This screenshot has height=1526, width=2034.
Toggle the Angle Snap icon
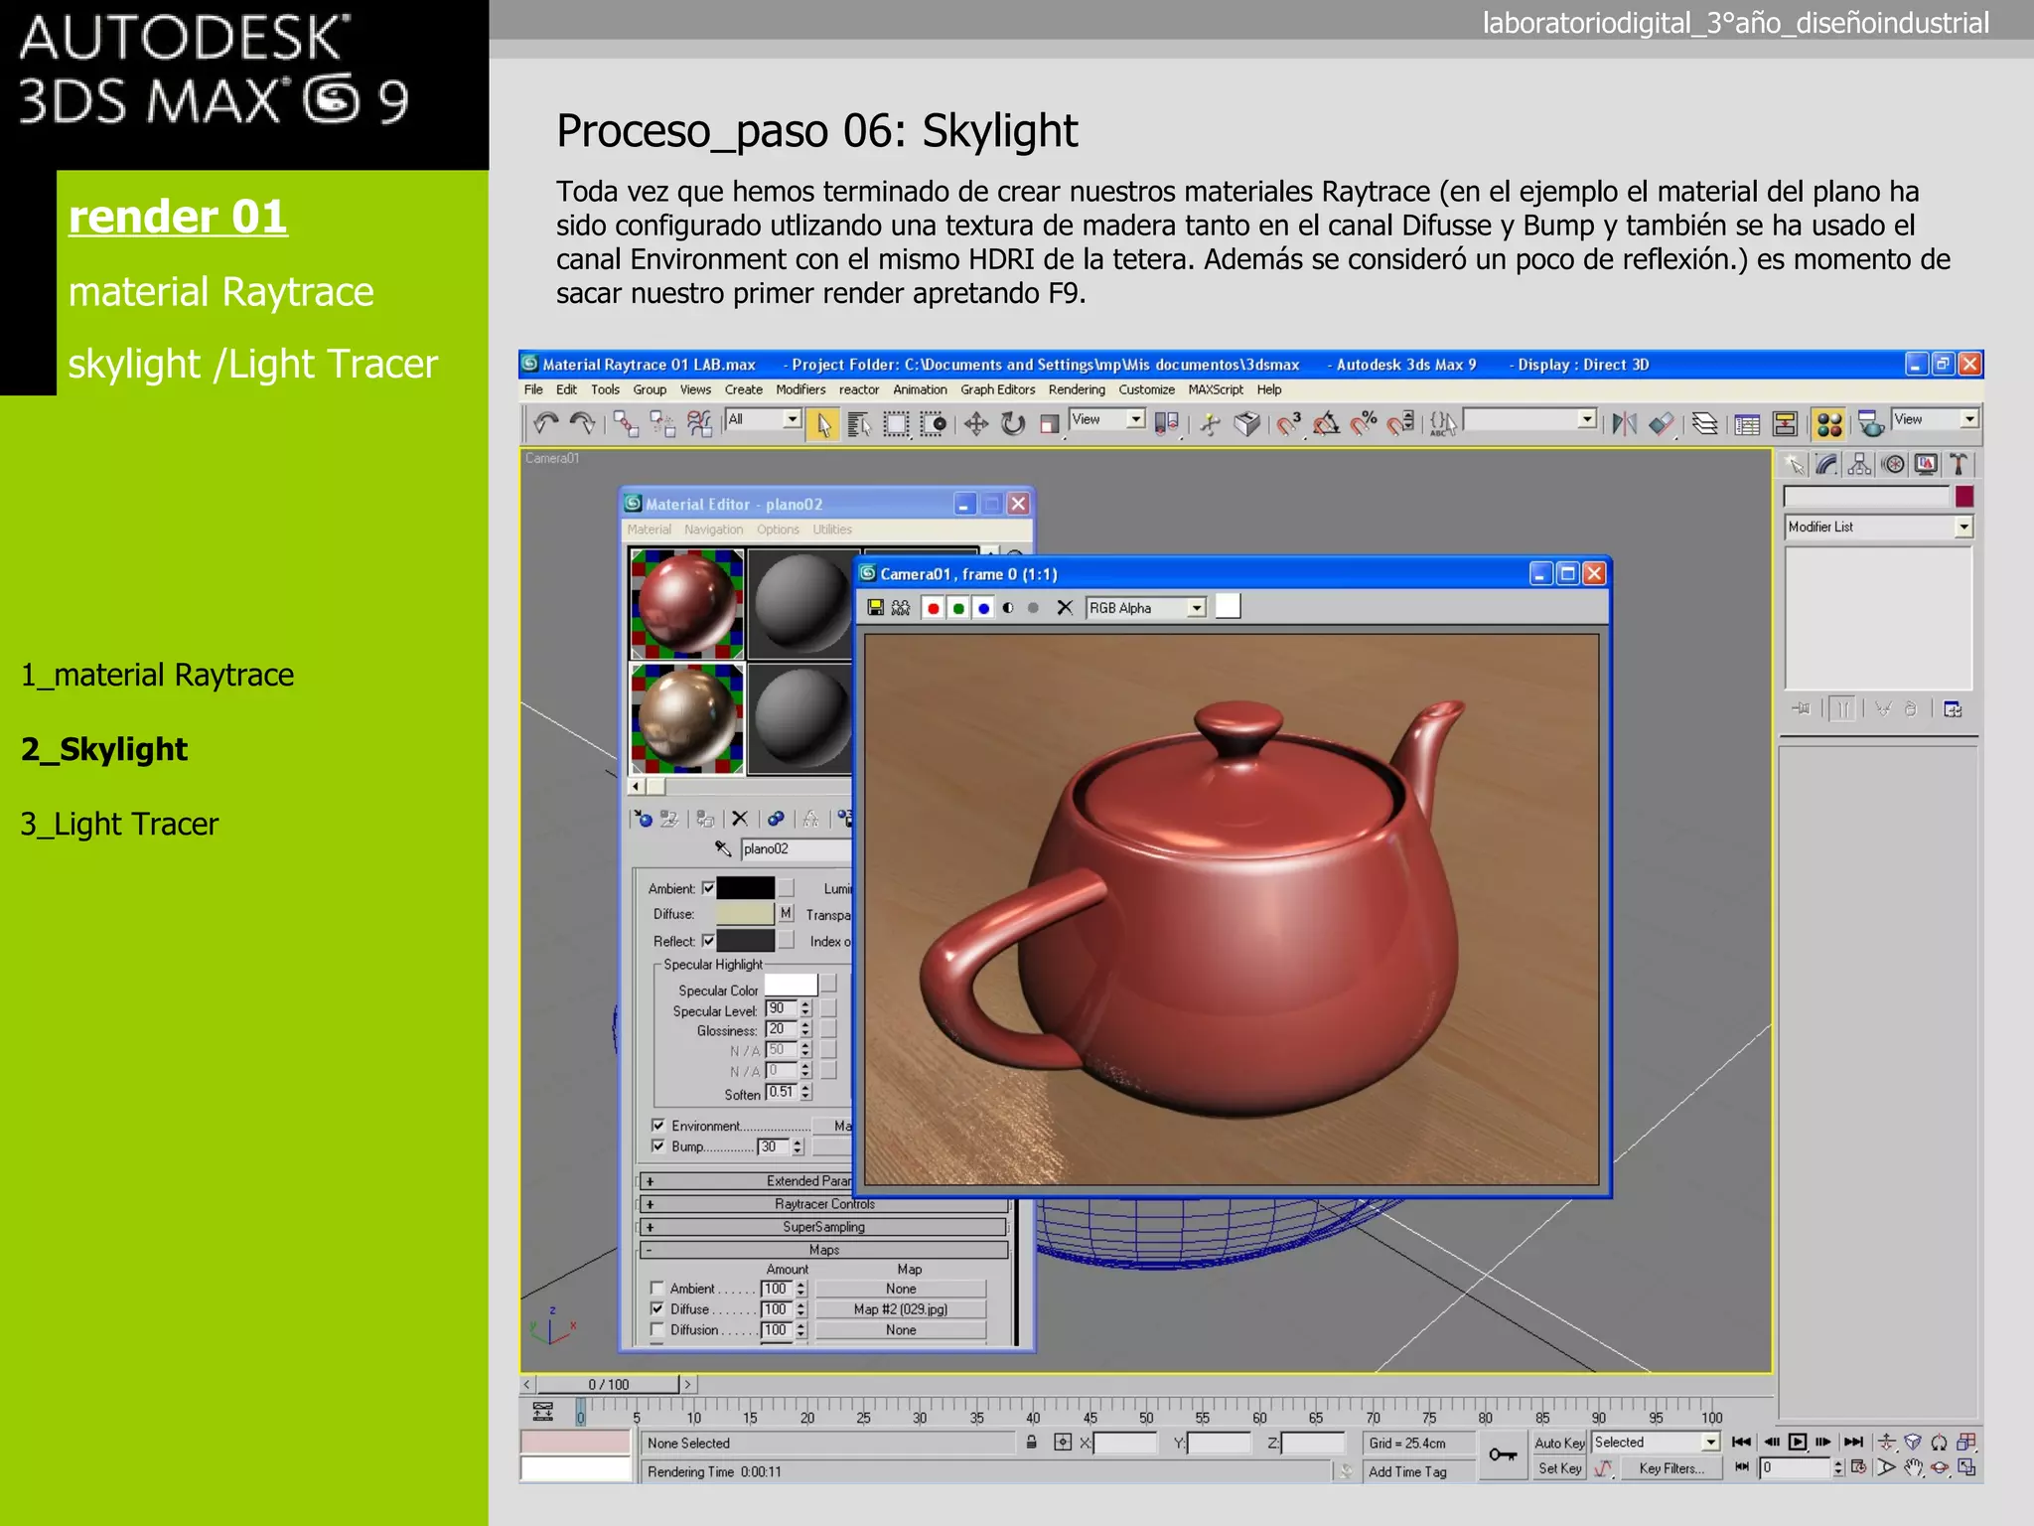pos(1326,424)
